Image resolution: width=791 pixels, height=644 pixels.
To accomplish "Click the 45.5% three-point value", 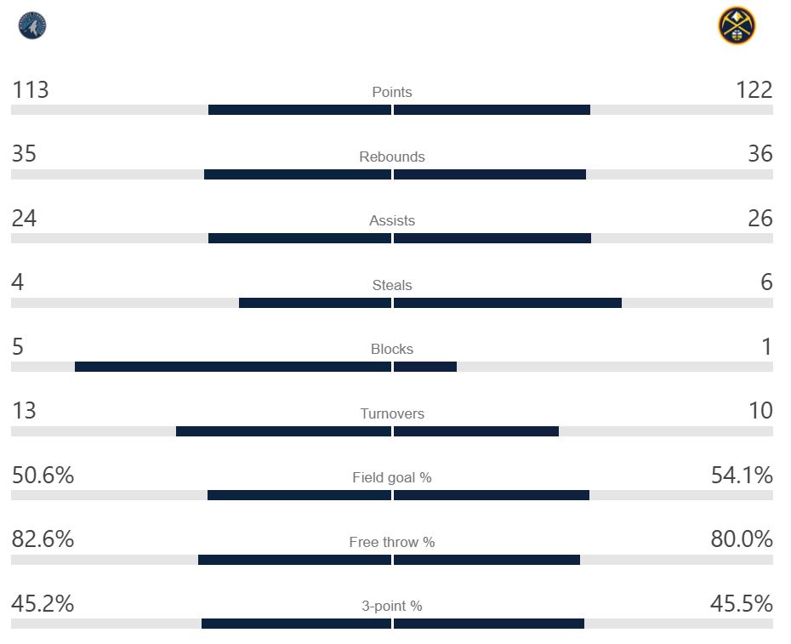I will [x=742, y=604].
